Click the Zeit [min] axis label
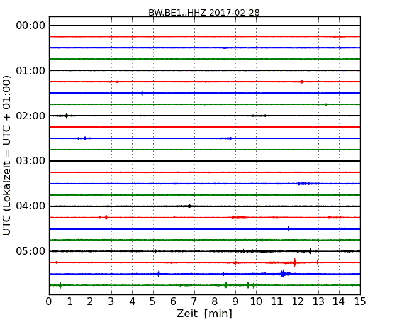 tap(204, 313)
